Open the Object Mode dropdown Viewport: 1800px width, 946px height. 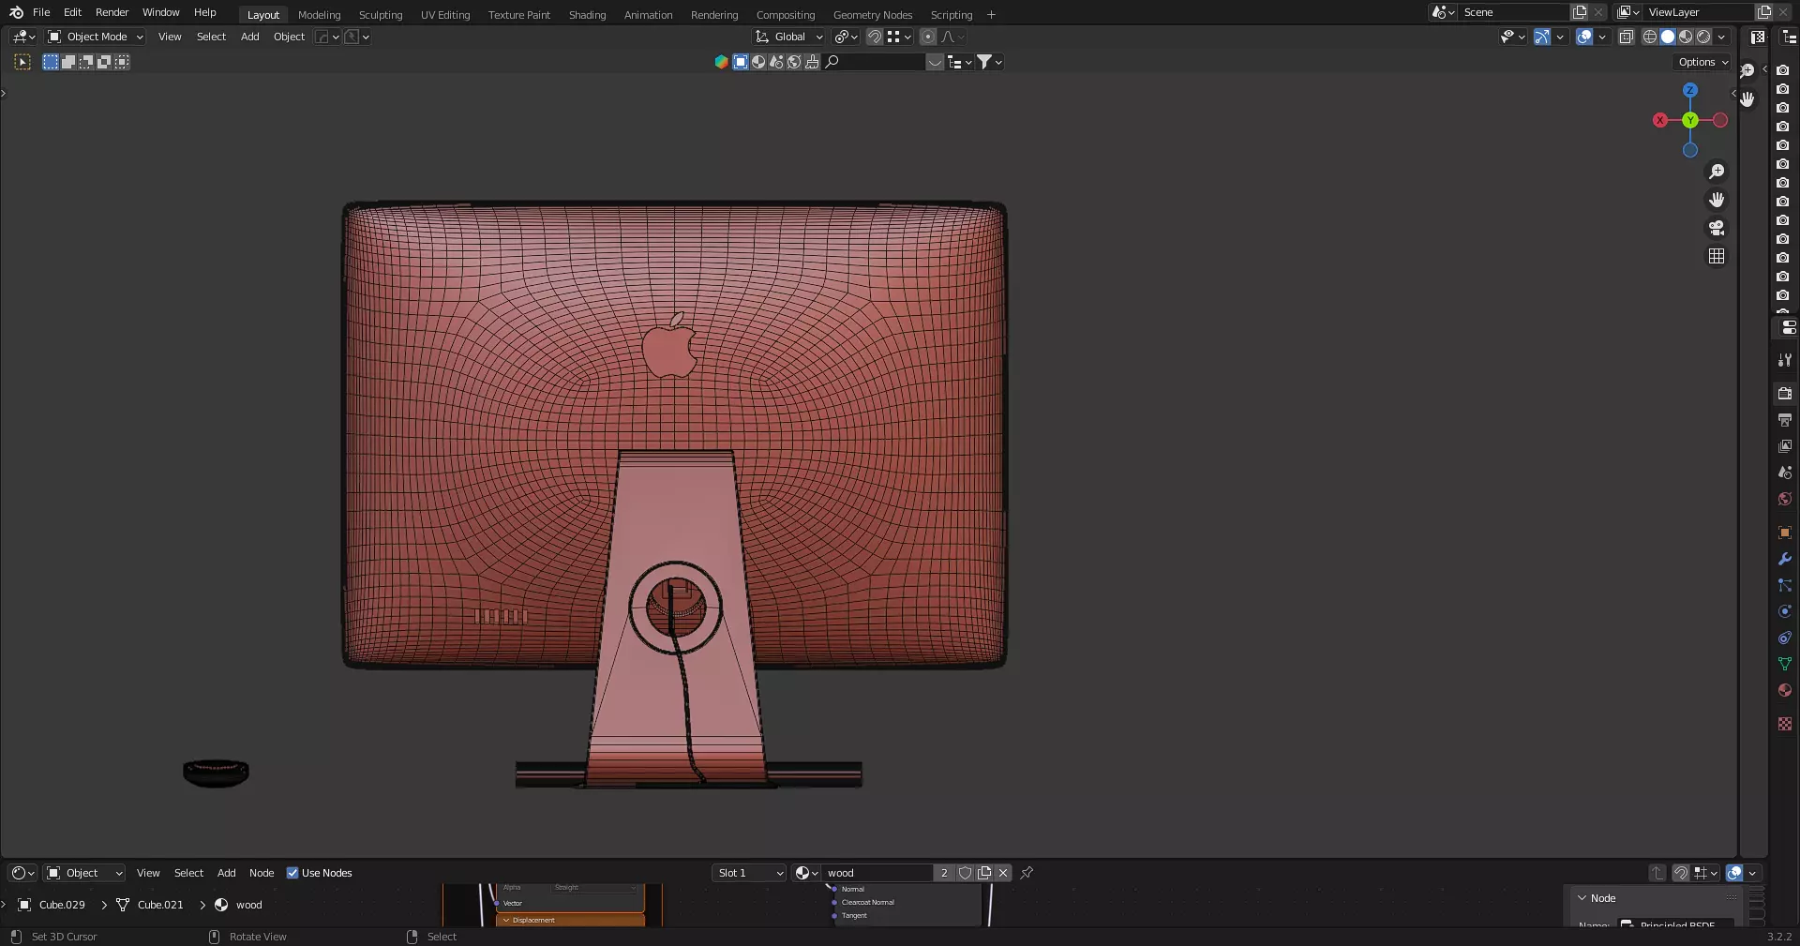[96, 37]
